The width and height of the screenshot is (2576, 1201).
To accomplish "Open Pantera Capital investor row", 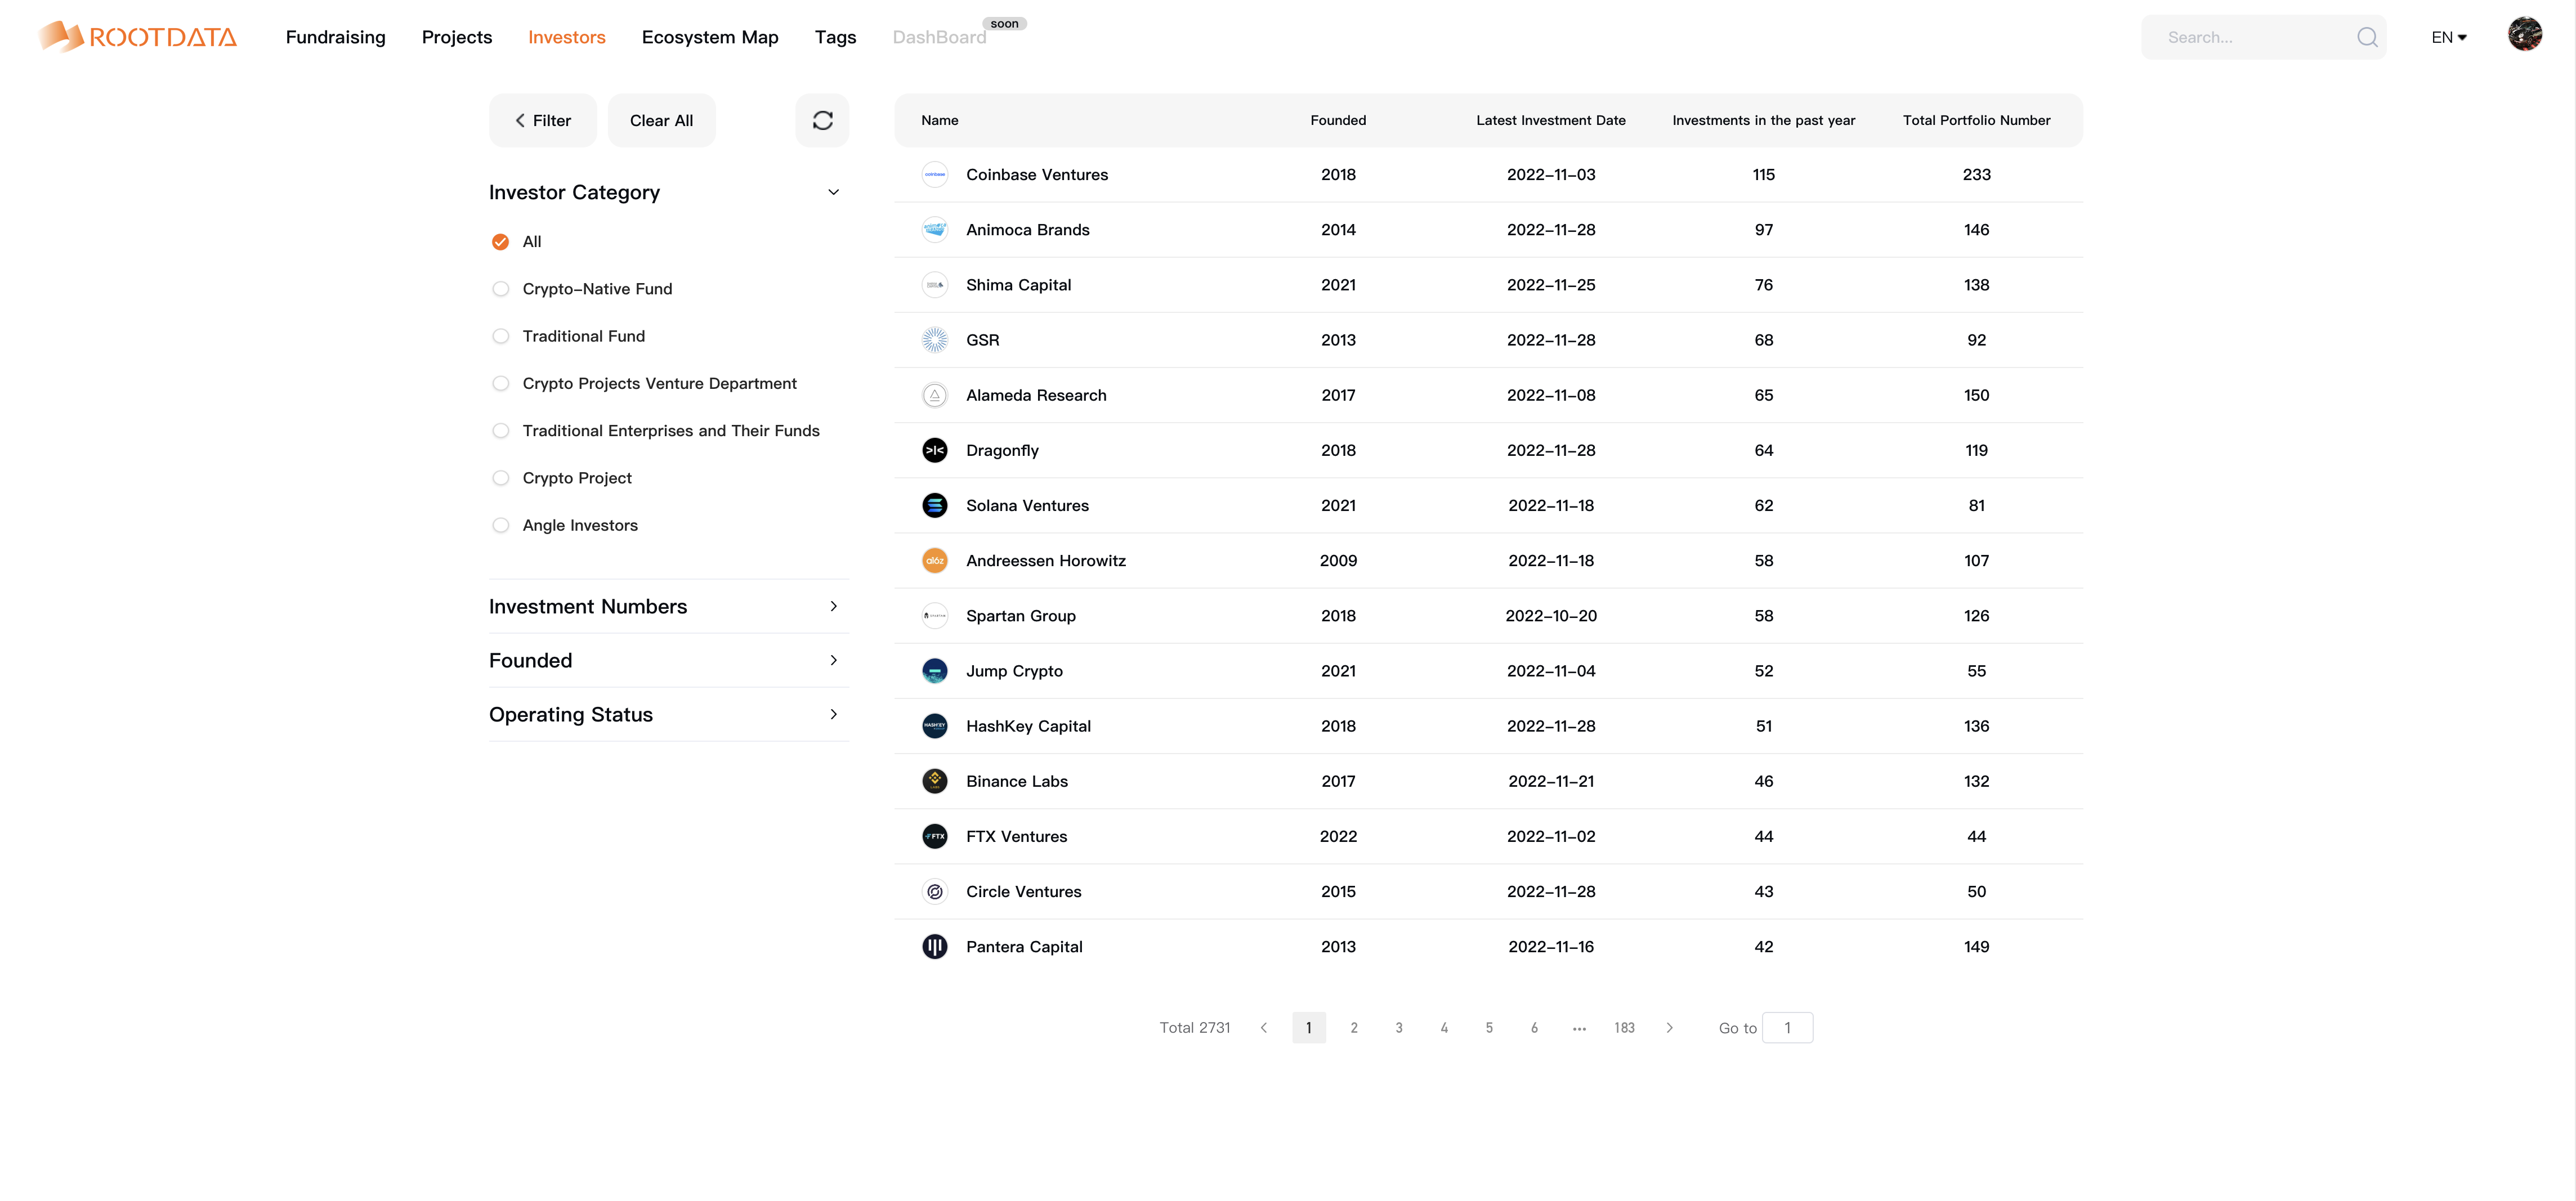I will (1488, 946).
